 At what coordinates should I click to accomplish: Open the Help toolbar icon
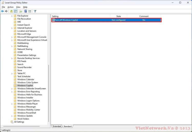click(x=26, y=11)
